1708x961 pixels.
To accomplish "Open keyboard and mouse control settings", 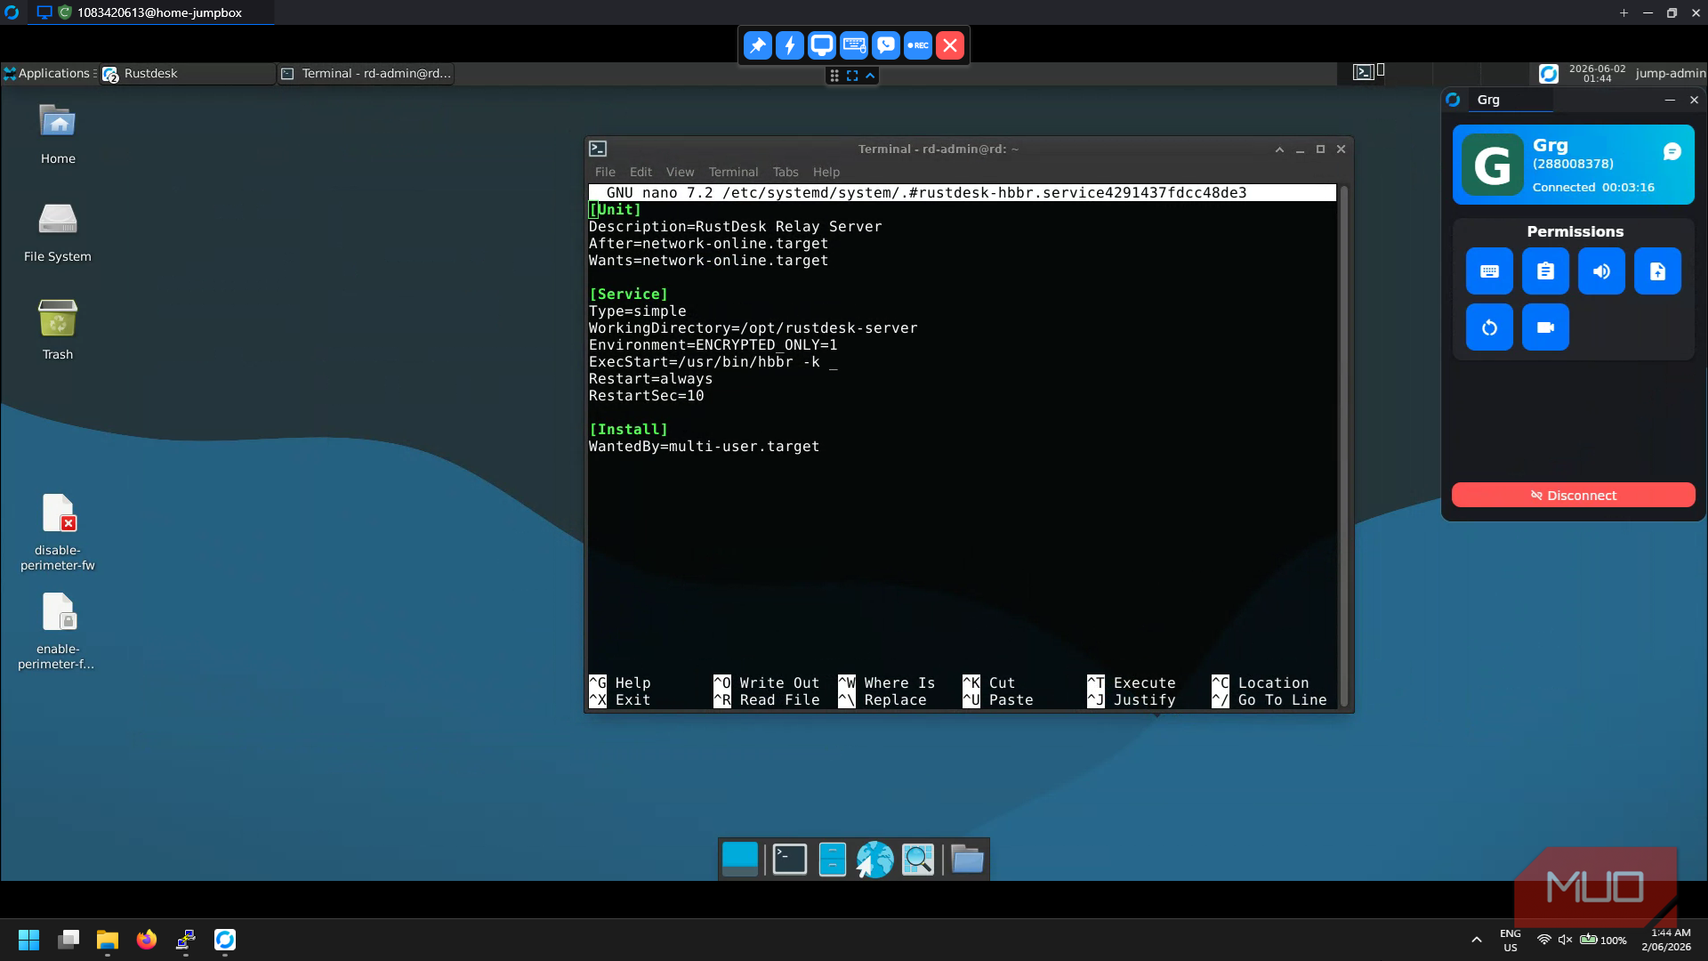I will click(854, 45).
